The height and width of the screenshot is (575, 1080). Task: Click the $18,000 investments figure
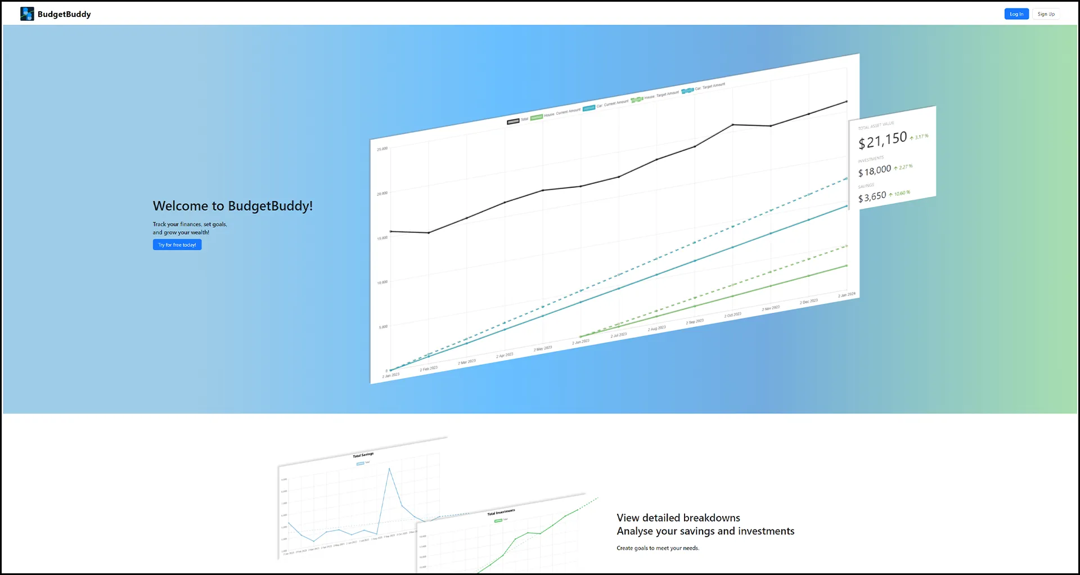pyautogui.click(x=875, y=170)
